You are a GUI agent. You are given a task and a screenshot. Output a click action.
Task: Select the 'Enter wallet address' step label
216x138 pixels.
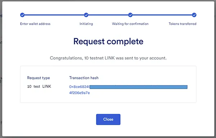(x=35, y=24)
